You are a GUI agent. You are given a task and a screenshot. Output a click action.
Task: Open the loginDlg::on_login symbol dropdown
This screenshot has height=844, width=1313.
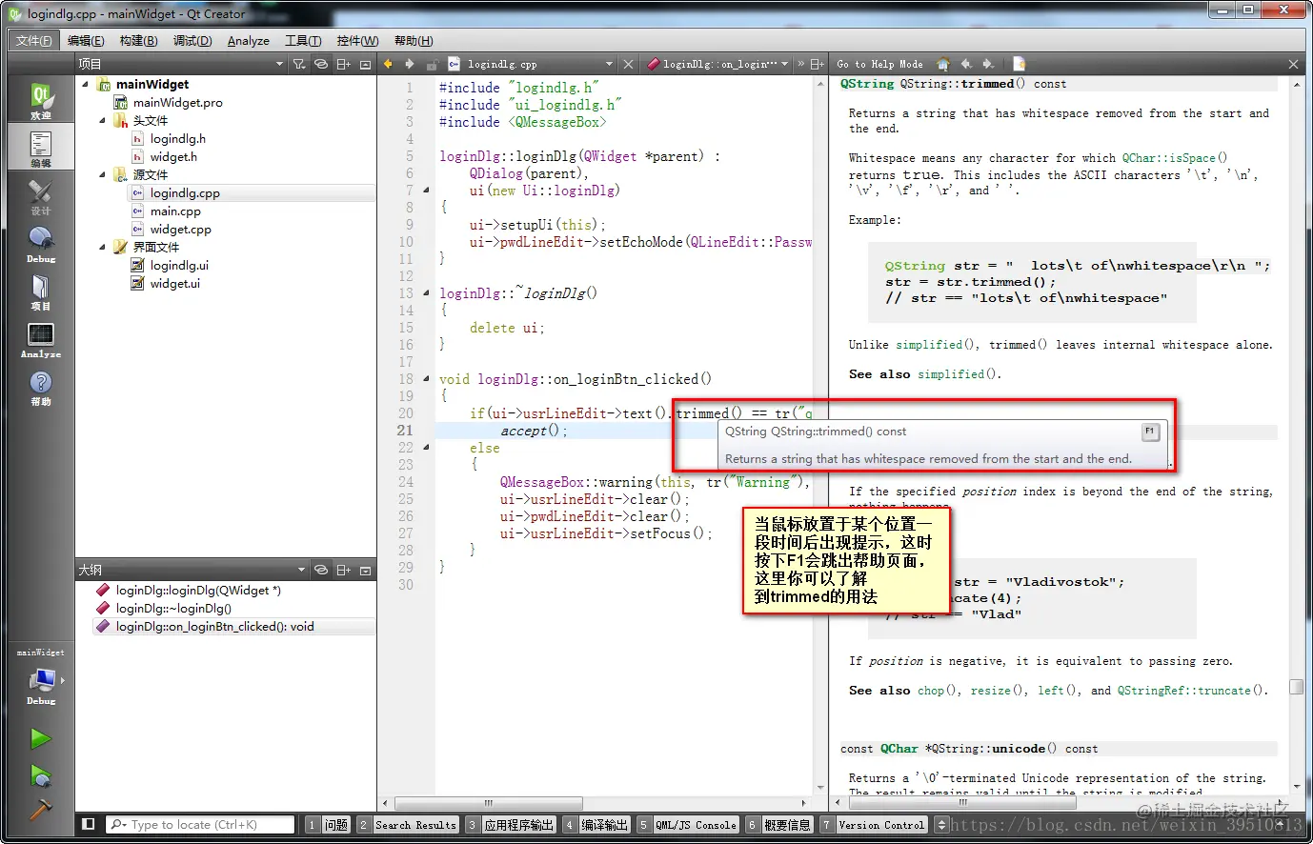point(717,64)
